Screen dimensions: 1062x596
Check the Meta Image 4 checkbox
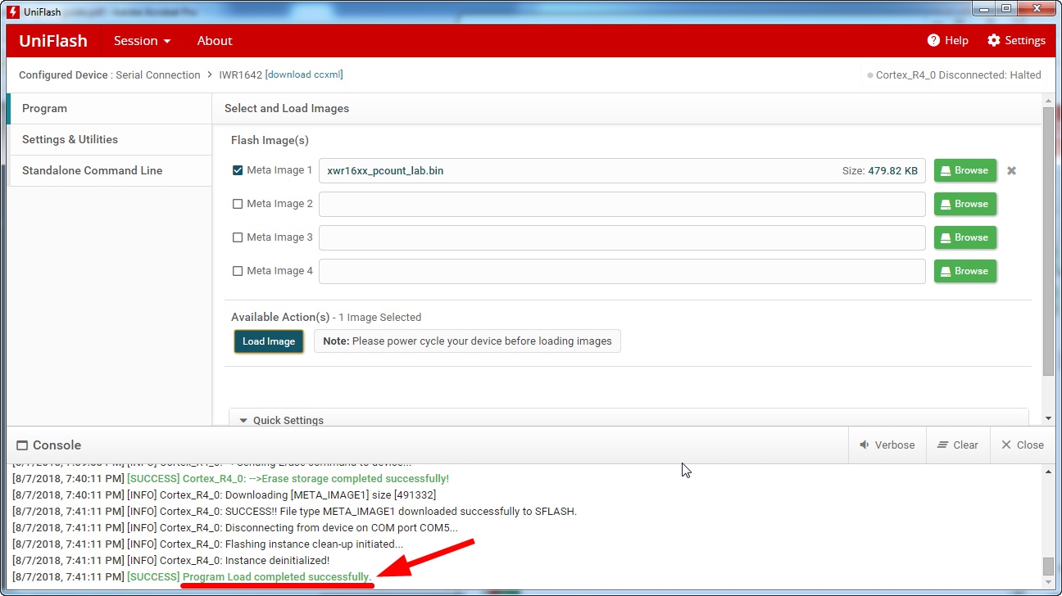238,271
